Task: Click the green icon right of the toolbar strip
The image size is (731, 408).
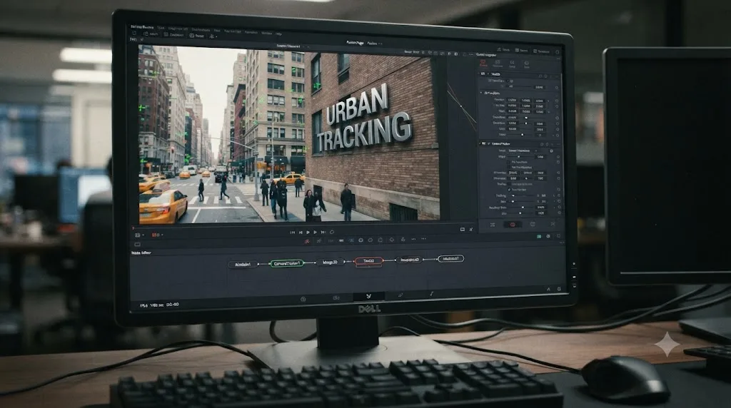Action: 539,237
